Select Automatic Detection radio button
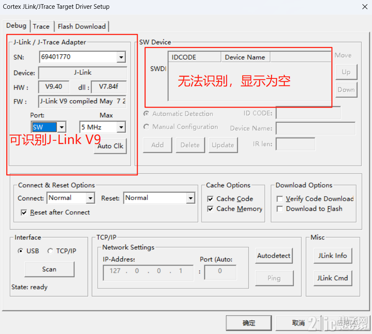The width and height of the screenshot is (372, 334). pos(147,114)
